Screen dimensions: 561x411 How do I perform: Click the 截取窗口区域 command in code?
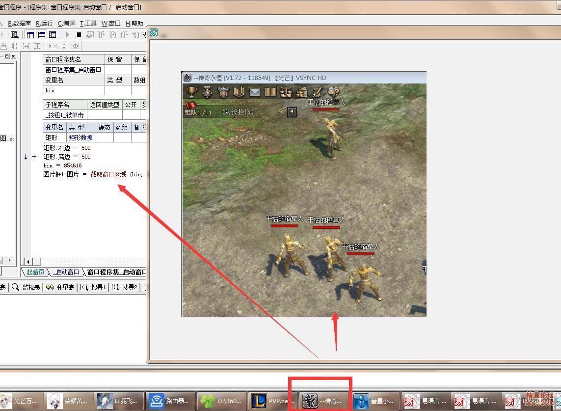coord(108,174)
